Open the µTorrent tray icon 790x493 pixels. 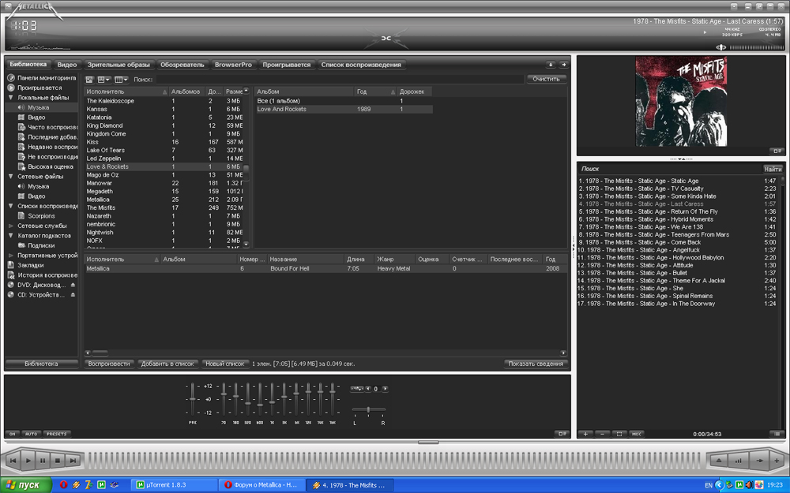[x=740, y=484]
